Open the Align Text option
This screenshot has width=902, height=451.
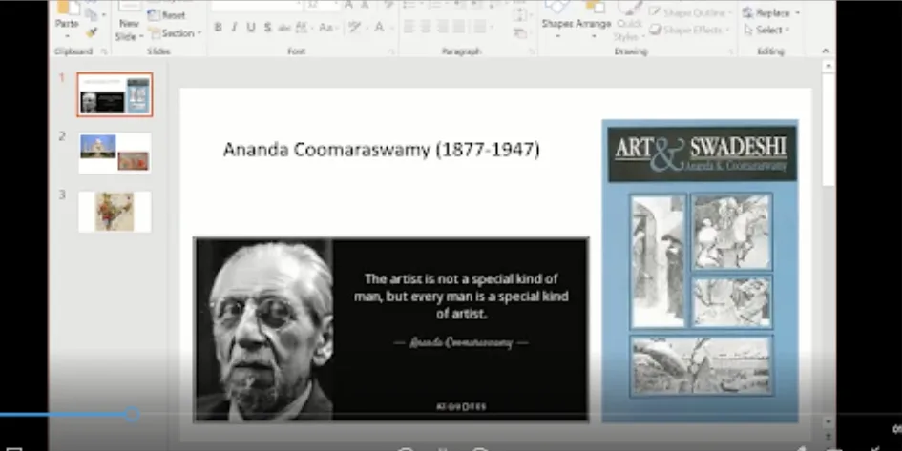[x=520, y=15]
